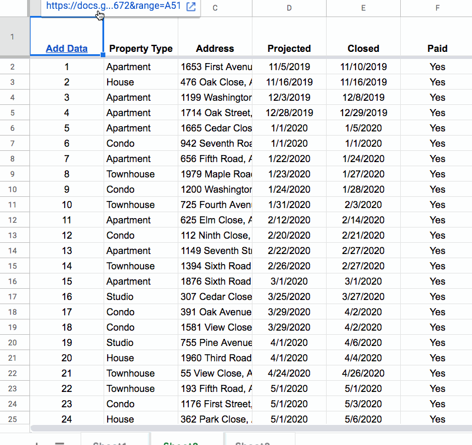Select the Paid header cell
This screenshot has height=445, width=472.
437,37
